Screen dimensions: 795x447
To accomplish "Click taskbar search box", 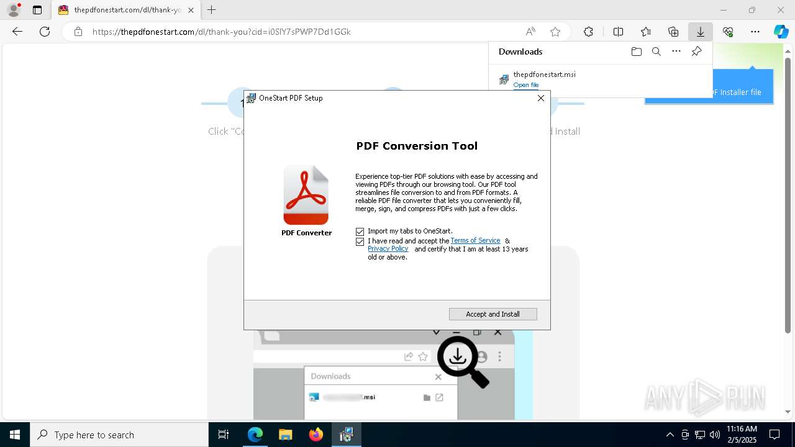I will (119, 435).
